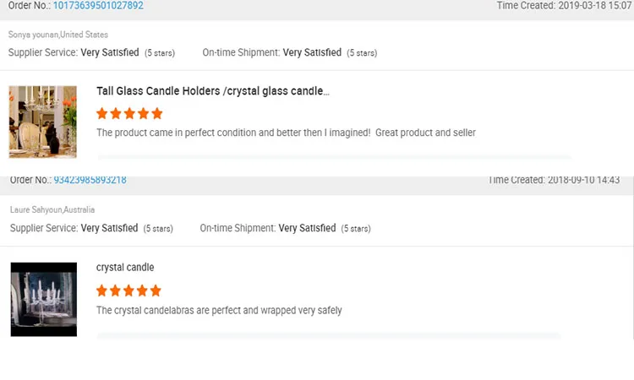Click fourth star of crystal candle rating
This screenshot has width=634, height=380.
point(142,290)
